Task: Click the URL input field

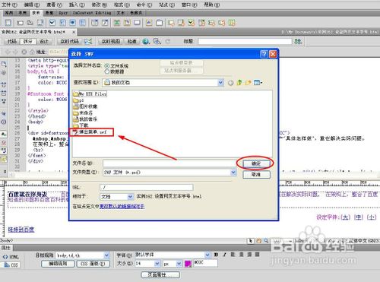Action: click(147, 188)
